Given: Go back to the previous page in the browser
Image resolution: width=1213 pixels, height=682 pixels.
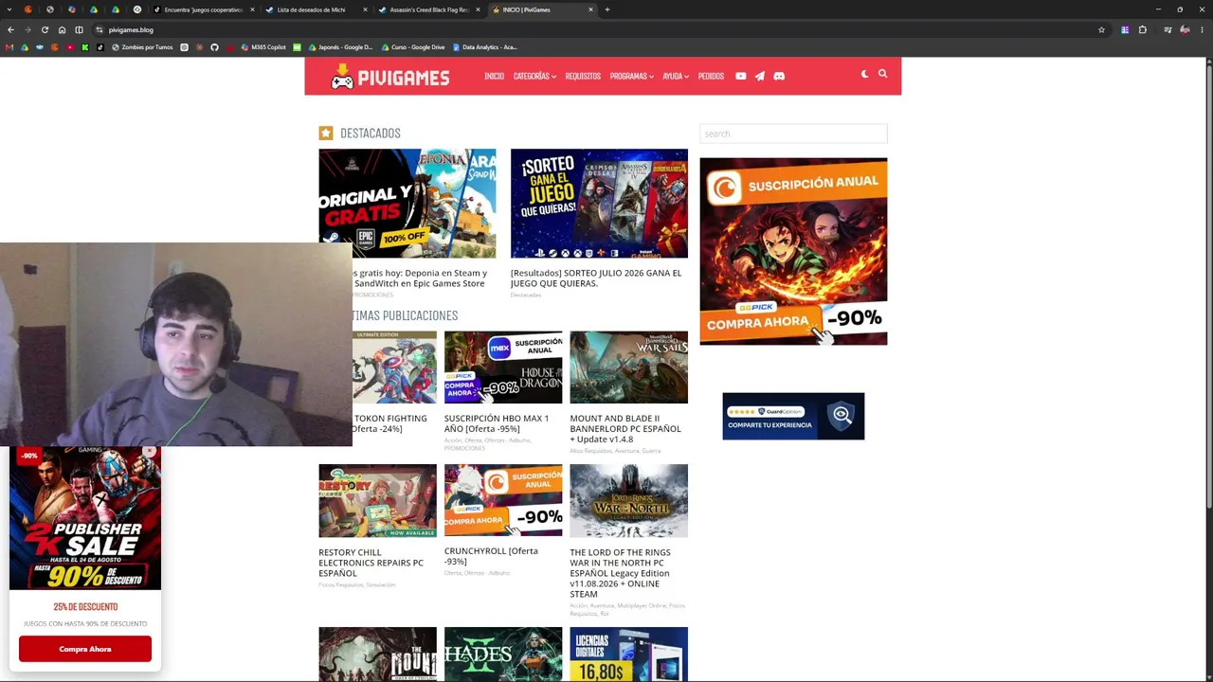Looking at the screenshot, I should tap(10, 29).
